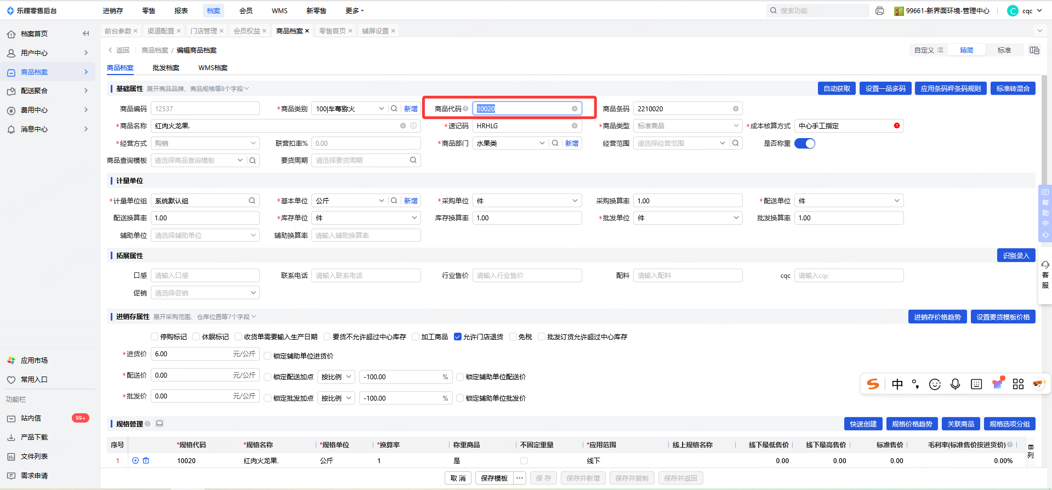The width and height of the screenshot is (1052, 490).
Task: Check the 休眠标记 checkbox
Action: click(x=196, y=337)
